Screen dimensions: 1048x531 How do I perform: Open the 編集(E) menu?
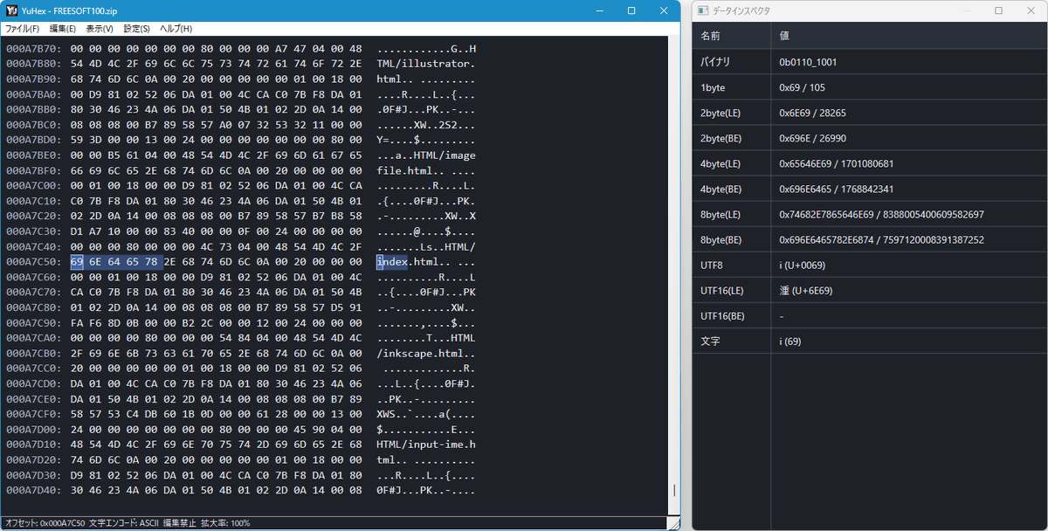coord(63,29)
